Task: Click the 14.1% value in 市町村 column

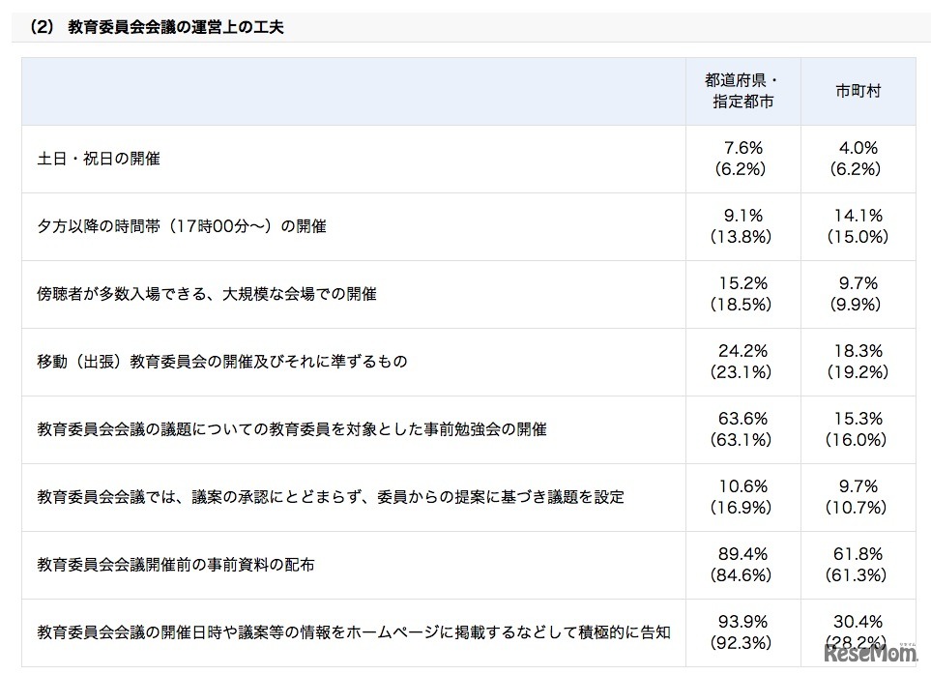Action: (x=858, y=216)
